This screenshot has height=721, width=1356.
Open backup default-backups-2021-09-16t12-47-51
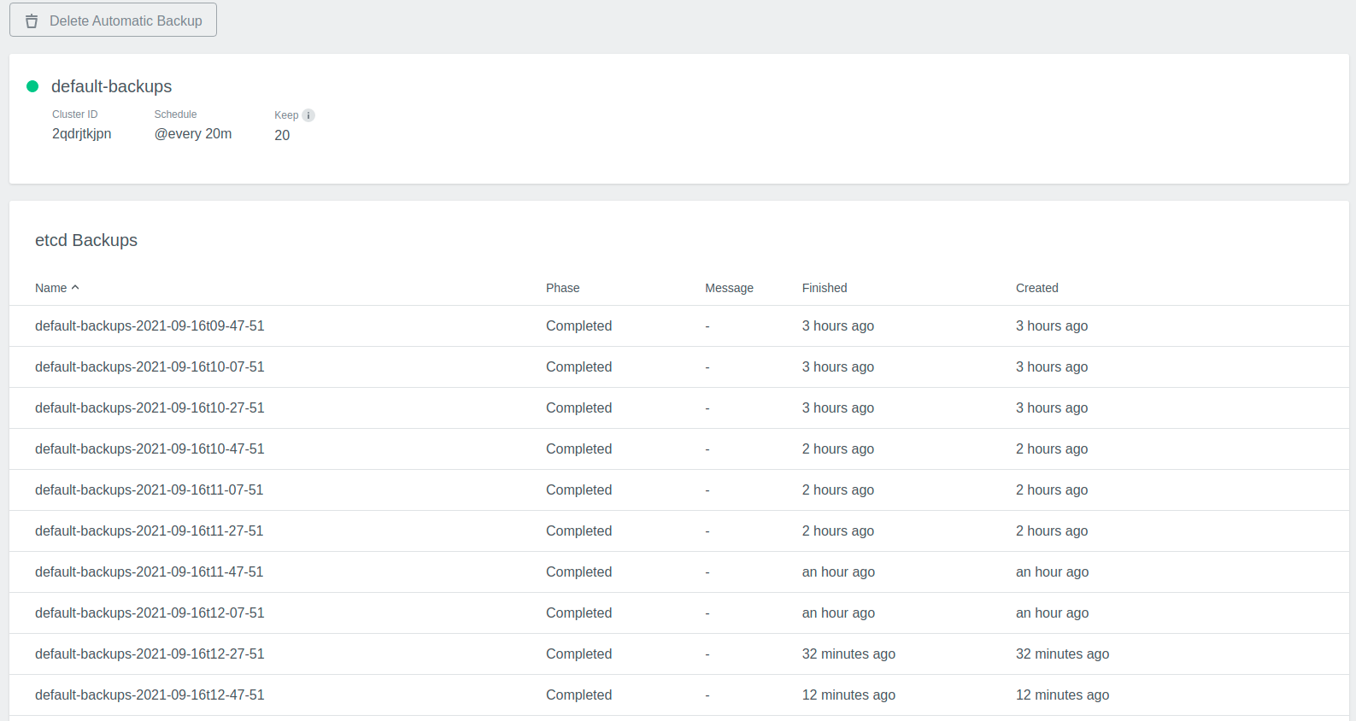coord(150,695)
